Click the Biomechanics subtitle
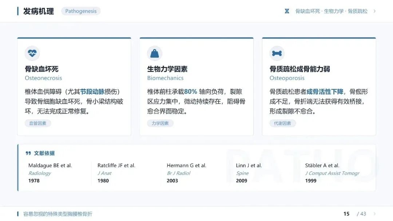Viewport: 393px width, 221px height. [x=165, y=78]
